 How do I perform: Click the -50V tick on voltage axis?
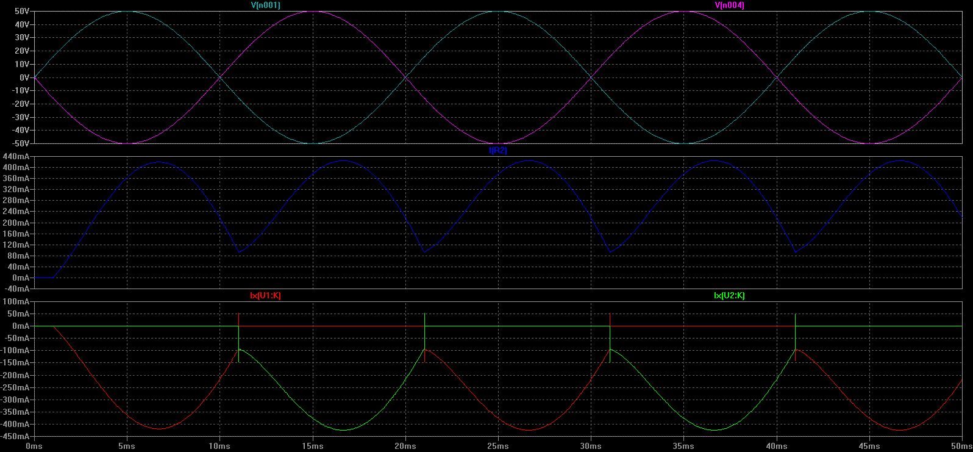pos(20,143)
